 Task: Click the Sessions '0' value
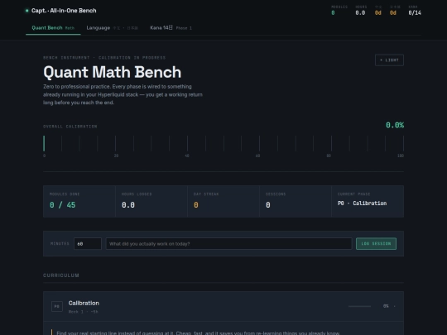coord(268,205)
